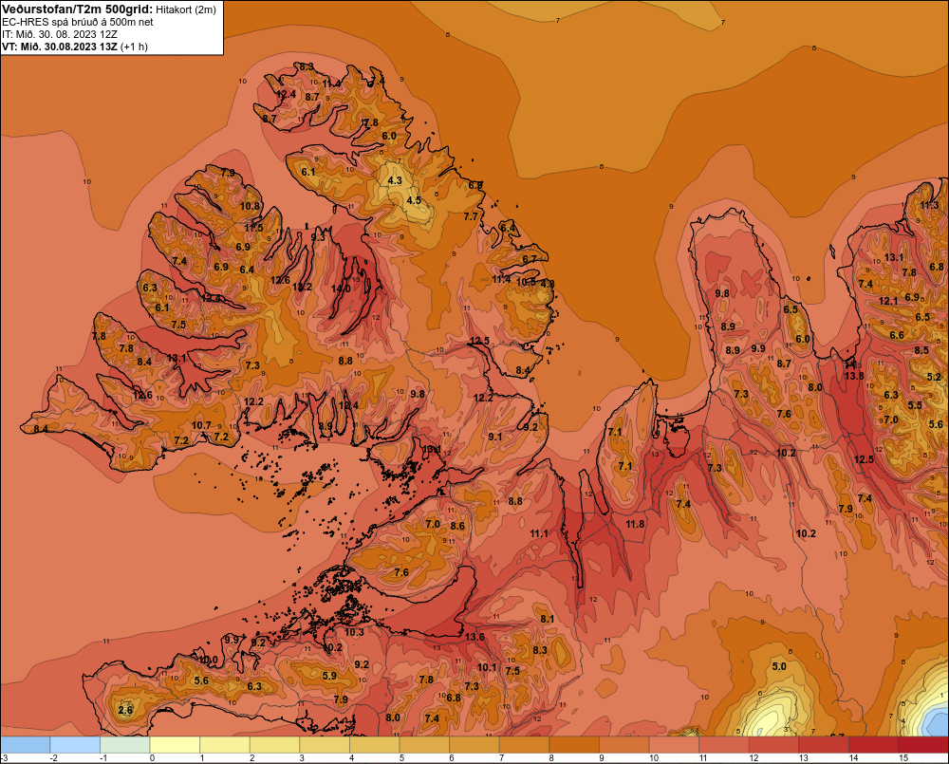Viewport: 949px width, 764px height.
Task: Click the 11.8 temperature value
Action: (x=635, y=524)
